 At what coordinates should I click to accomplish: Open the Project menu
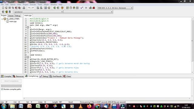[25, 5]
